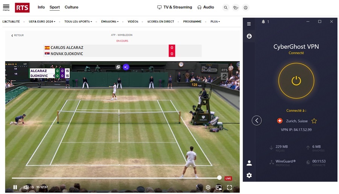Pause the live video
The height and width of the screenshot is (194, 339).
15,187
